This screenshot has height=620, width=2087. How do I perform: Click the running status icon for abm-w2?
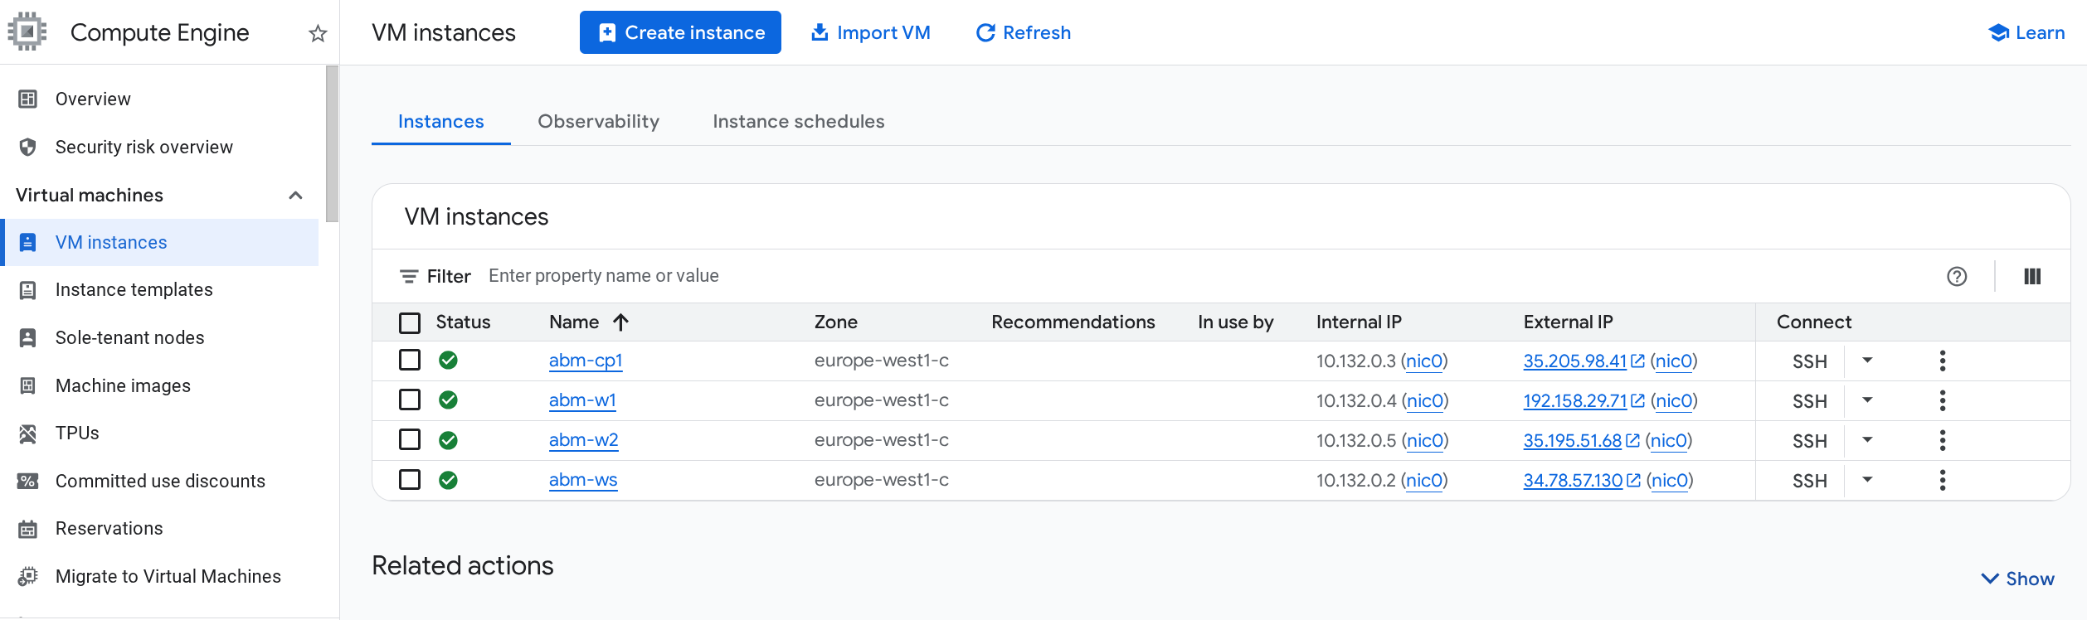(448, 439)
